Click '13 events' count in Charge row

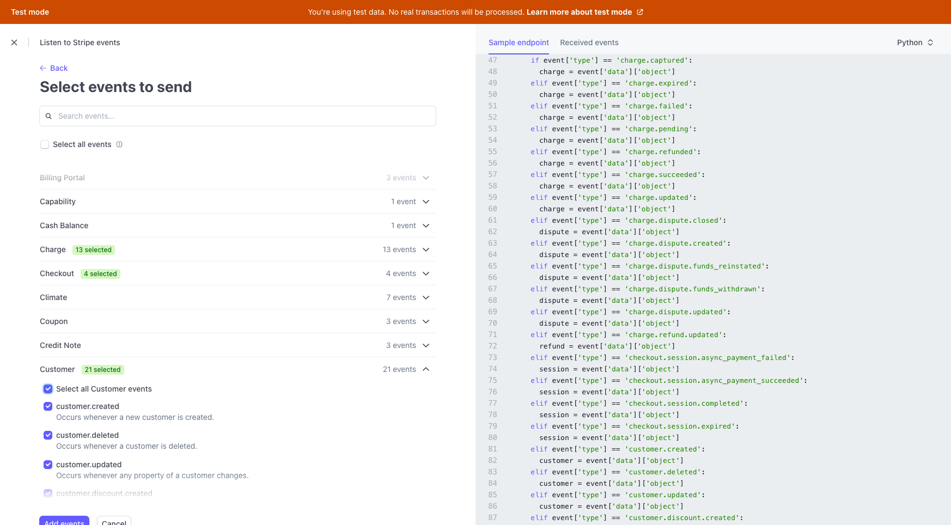click(x=399, y=249)
